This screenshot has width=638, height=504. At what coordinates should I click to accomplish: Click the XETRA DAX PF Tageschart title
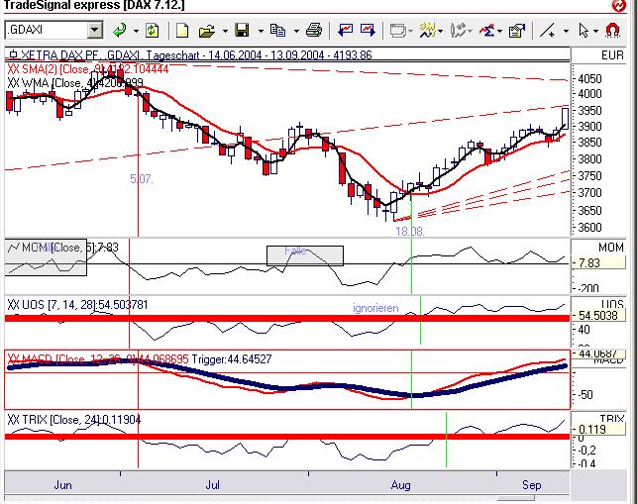(x=196, y=54)
